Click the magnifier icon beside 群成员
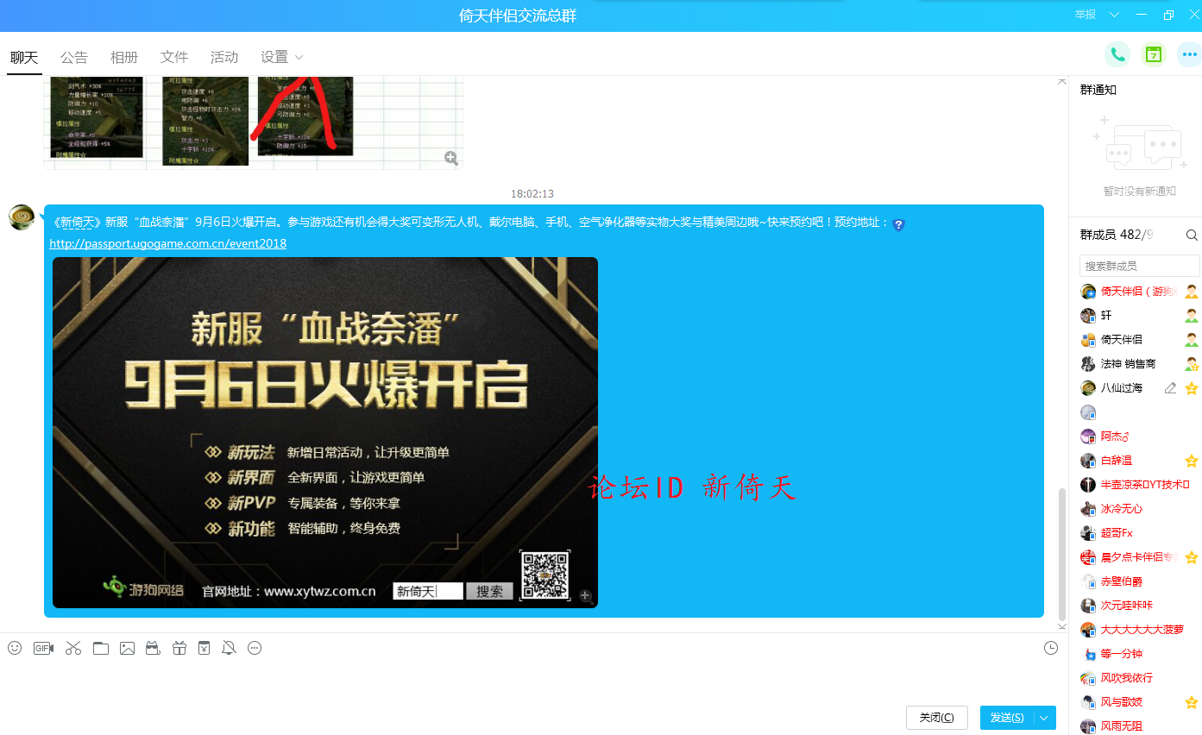Screen dimensions: 1202x735 tap(1192, 235)
